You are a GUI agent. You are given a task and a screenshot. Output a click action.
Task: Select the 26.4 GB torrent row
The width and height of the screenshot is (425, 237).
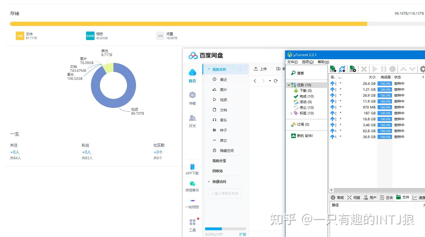(x=377, y=83)
